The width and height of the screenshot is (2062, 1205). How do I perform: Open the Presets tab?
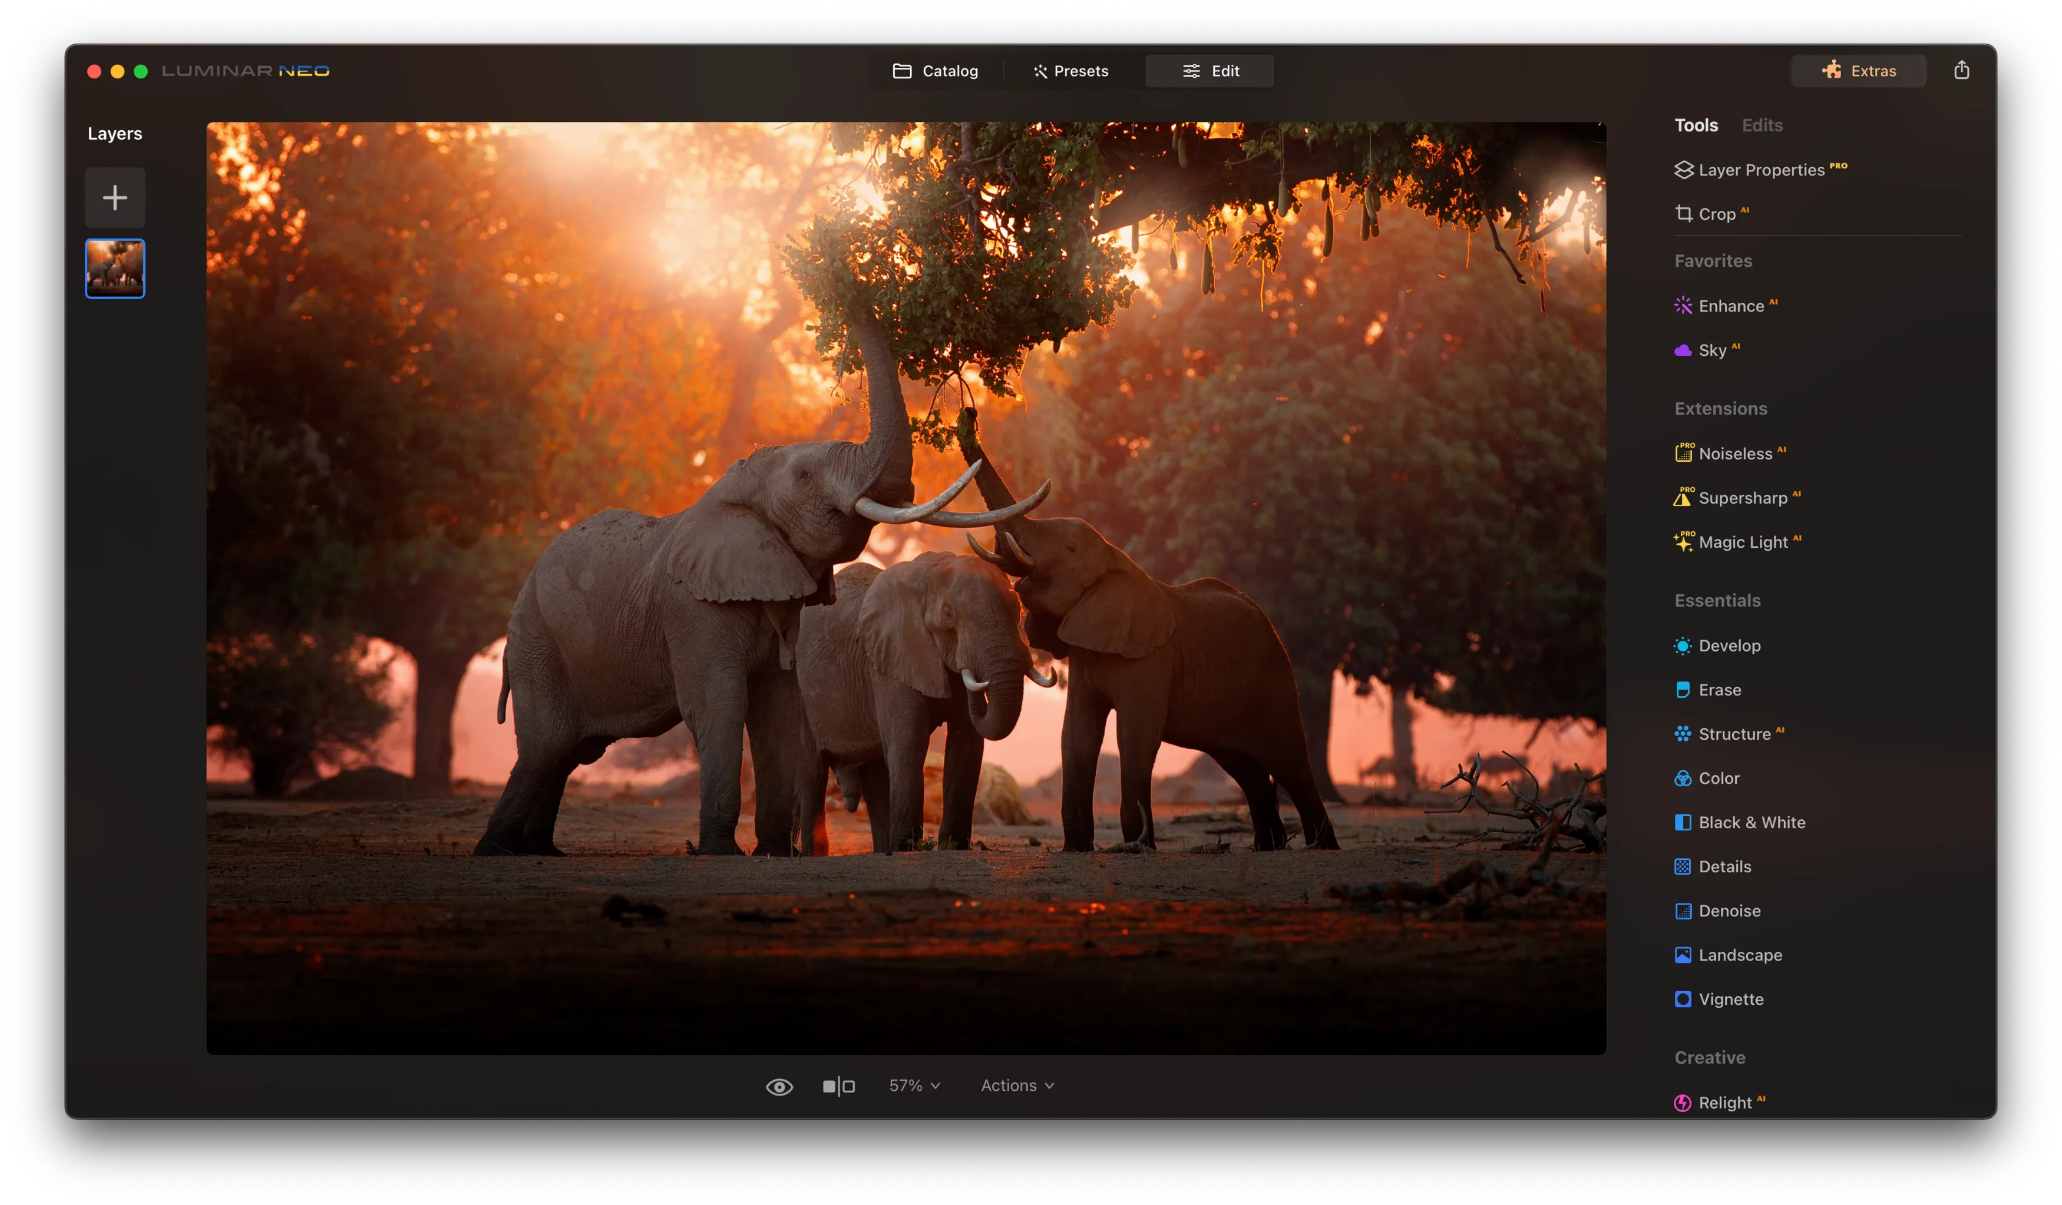tap(1070, 71)
